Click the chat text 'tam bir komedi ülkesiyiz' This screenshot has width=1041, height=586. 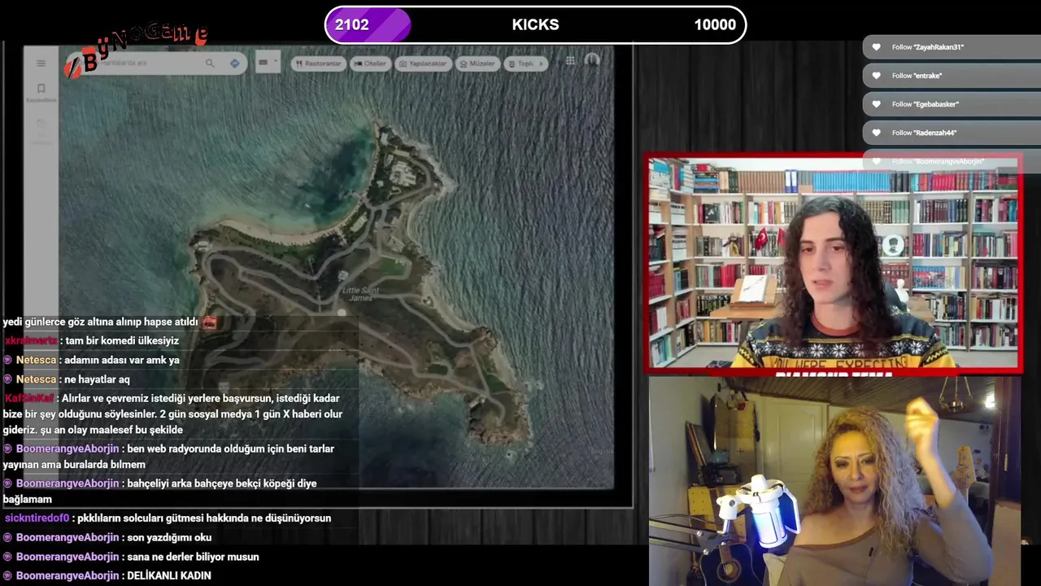[122, 341]
